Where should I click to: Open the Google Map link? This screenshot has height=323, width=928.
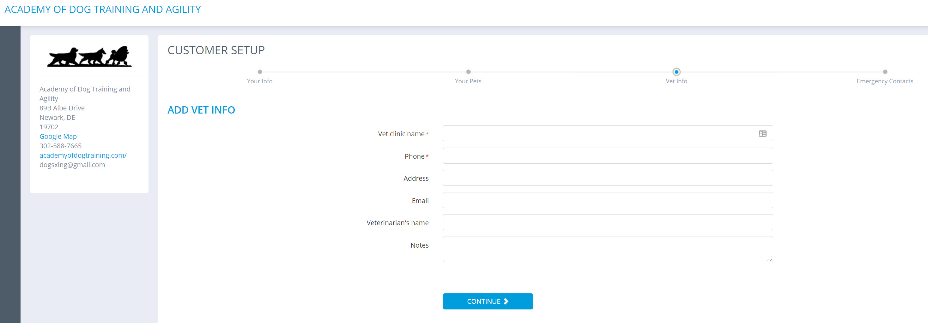pyautogui.click(x=58, y=136)
